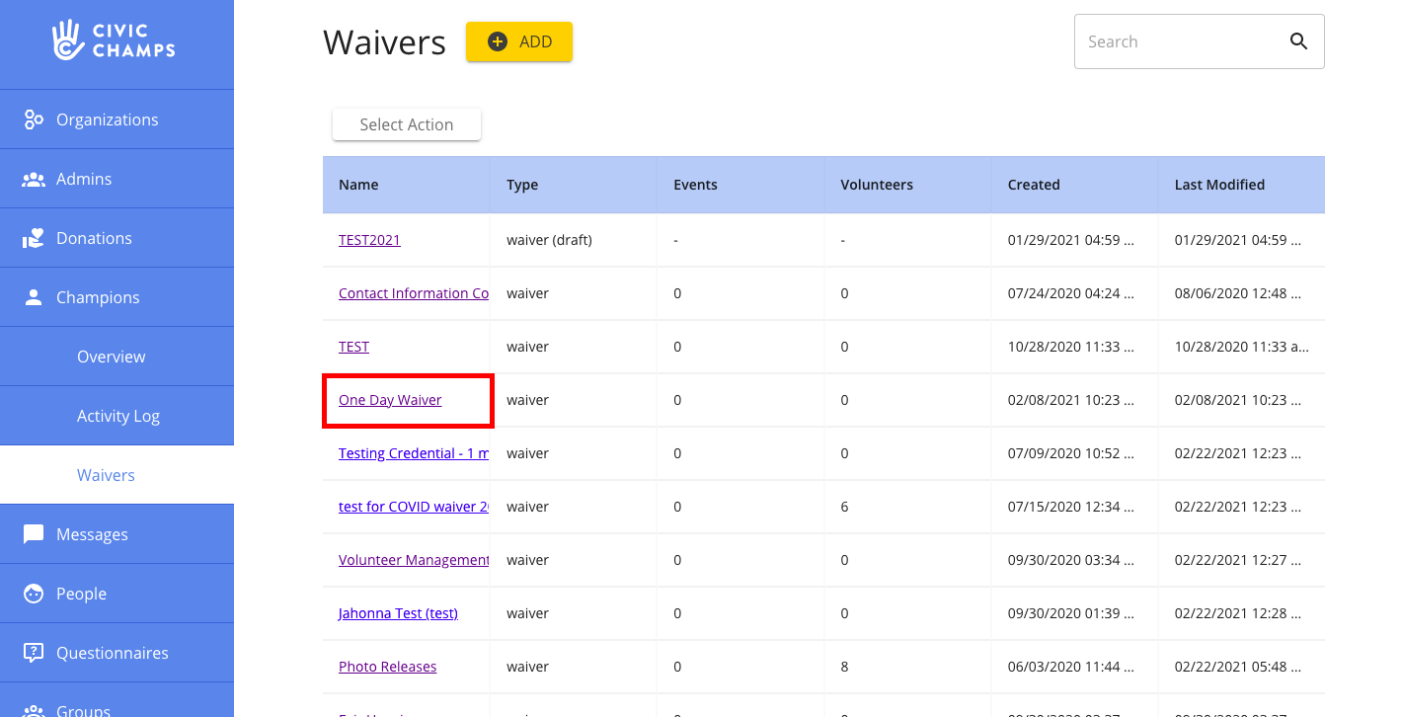Click created date 02/08/2021 of One Day Waiver
Image resolution: width=1402 pixels, height=717 pixels.
click(1071, 400)
